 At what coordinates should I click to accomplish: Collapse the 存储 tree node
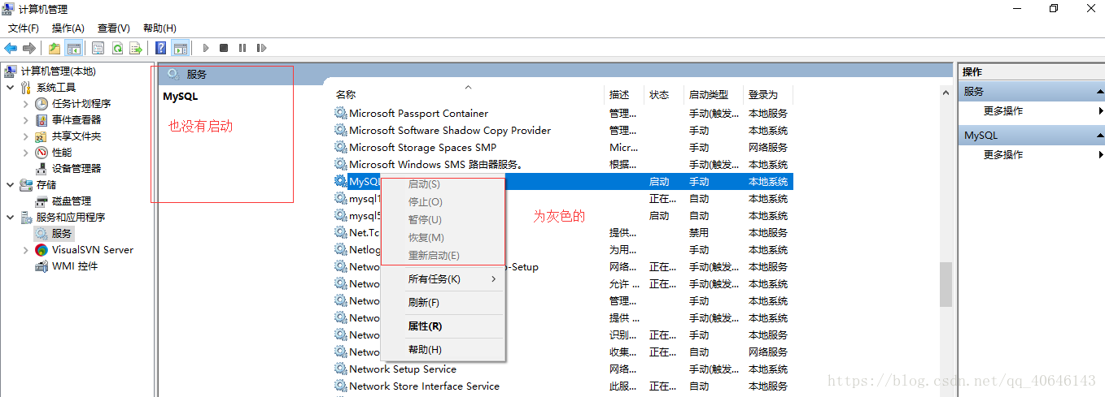pyautogui.click(x=10, y=185)
